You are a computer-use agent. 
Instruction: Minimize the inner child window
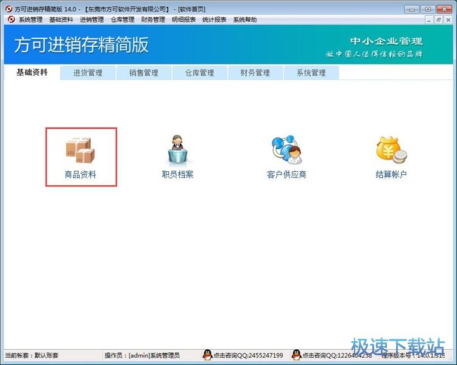[429, 20]
